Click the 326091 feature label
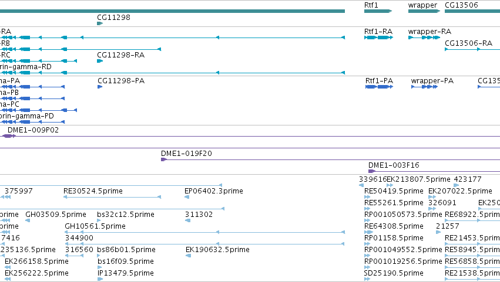 442,203
